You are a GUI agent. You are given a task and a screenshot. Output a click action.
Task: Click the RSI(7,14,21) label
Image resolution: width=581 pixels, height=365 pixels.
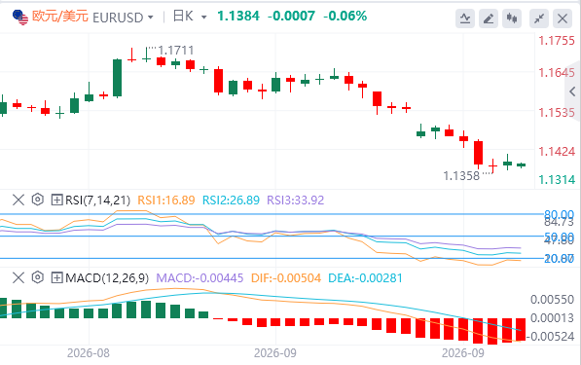click(x=98, y=201)
